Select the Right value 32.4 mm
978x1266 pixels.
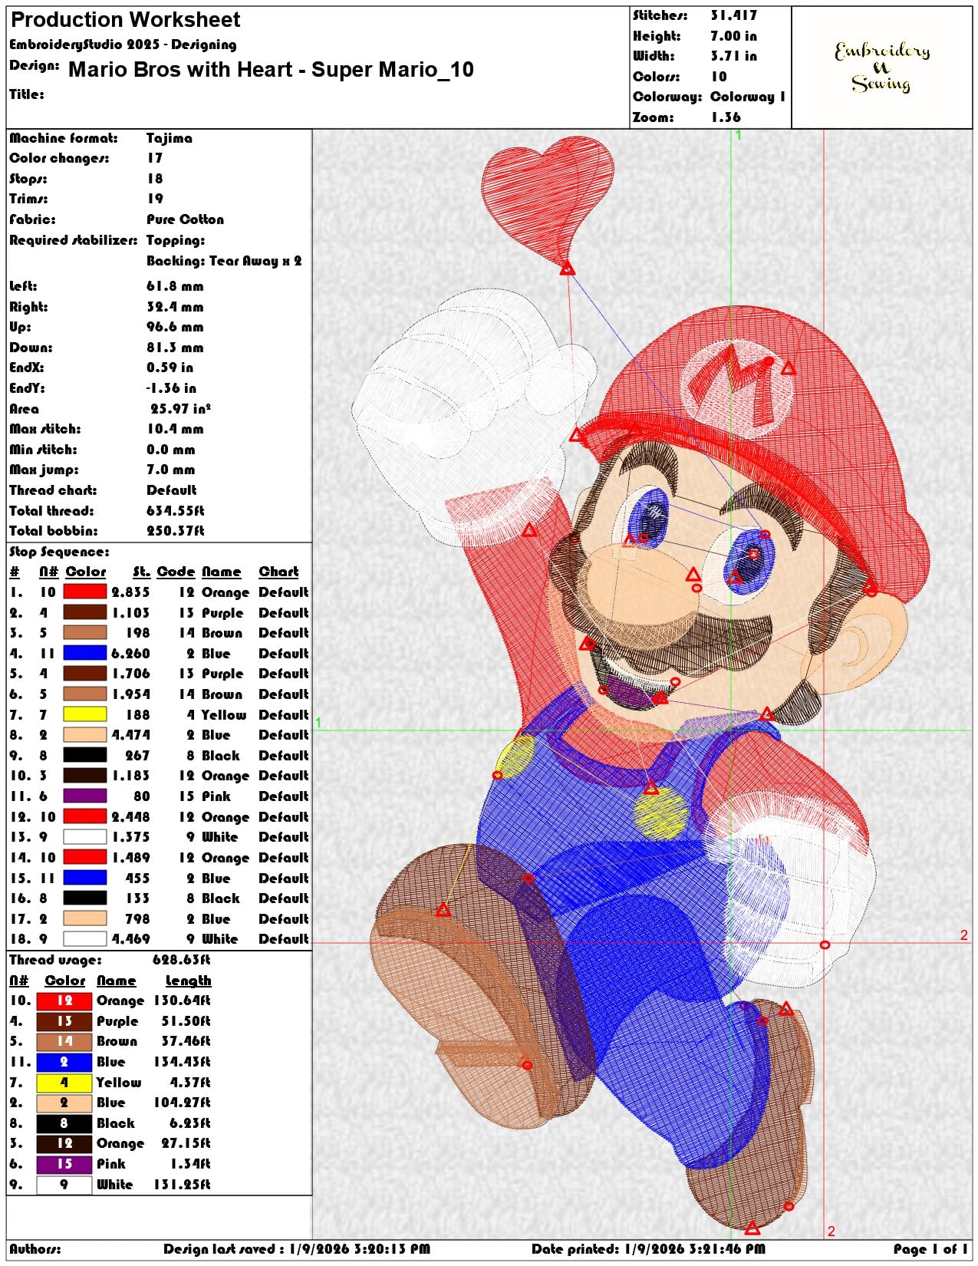[175, 307]
